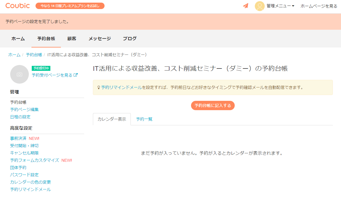The height and width of the screenshot is (197, 341).
Task: Click the paper plane send icon
Action: tap(246, 6)
